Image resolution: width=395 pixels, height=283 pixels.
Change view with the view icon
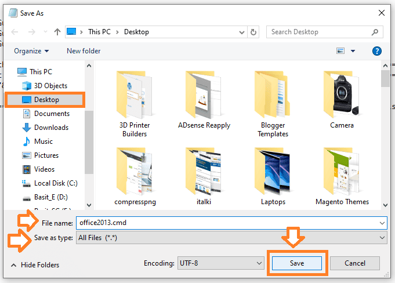point(340,51)
